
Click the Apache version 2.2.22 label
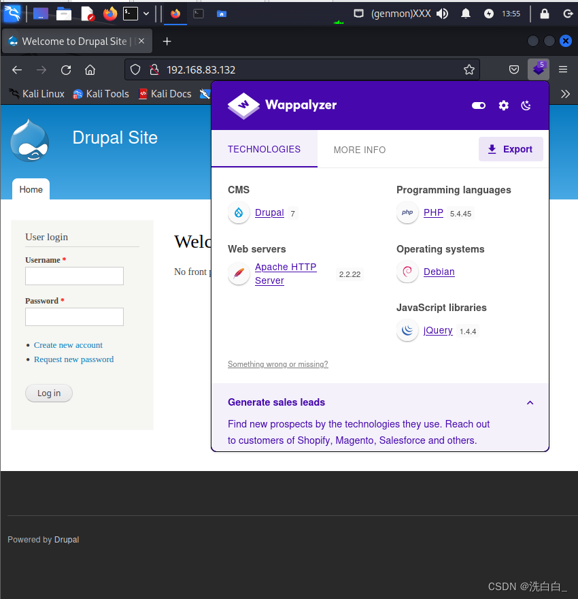coord(350,274)
